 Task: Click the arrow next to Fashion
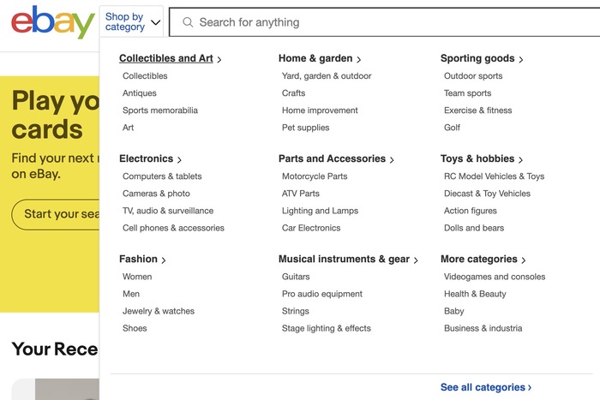coord(164,260)
